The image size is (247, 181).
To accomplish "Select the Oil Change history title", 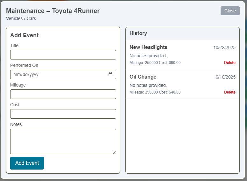I will pos(143,77).
